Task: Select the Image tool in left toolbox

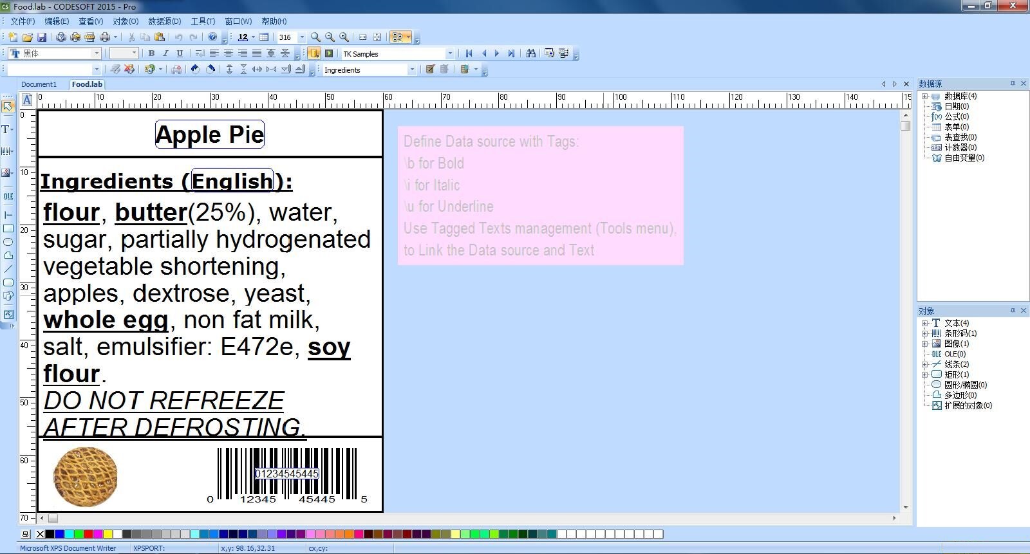Action: pos(7,172)
